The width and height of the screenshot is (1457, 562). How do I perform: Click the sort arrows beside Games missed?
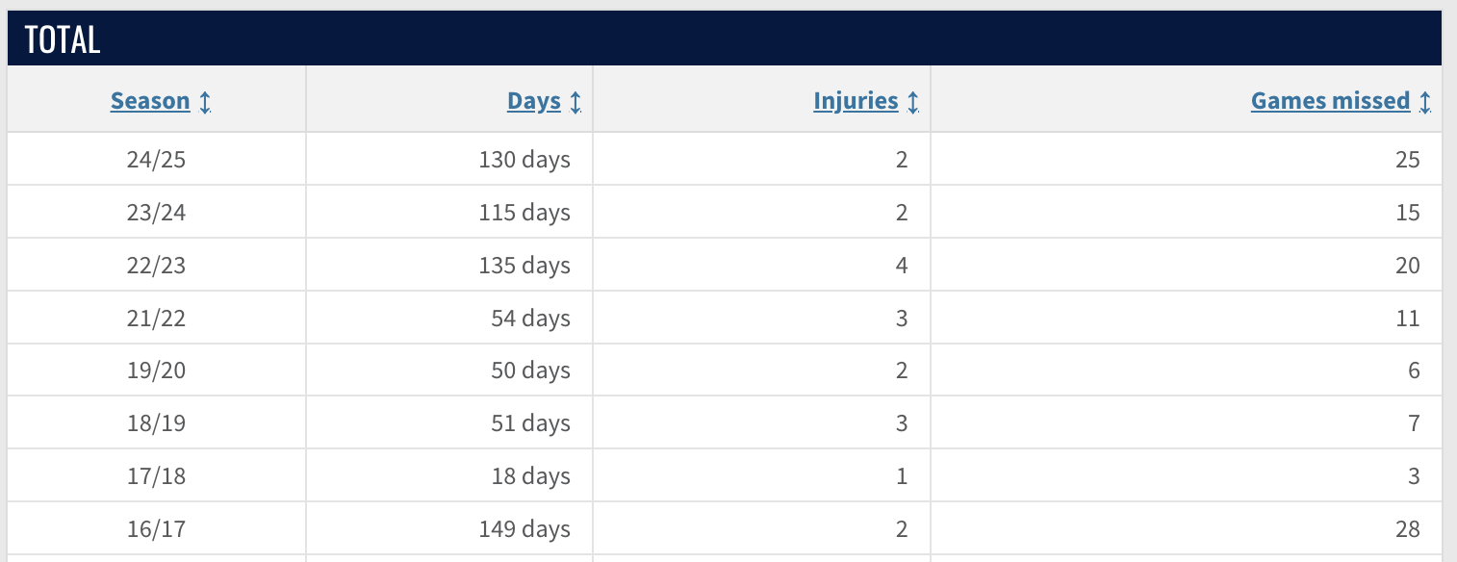click(1425, 102)
